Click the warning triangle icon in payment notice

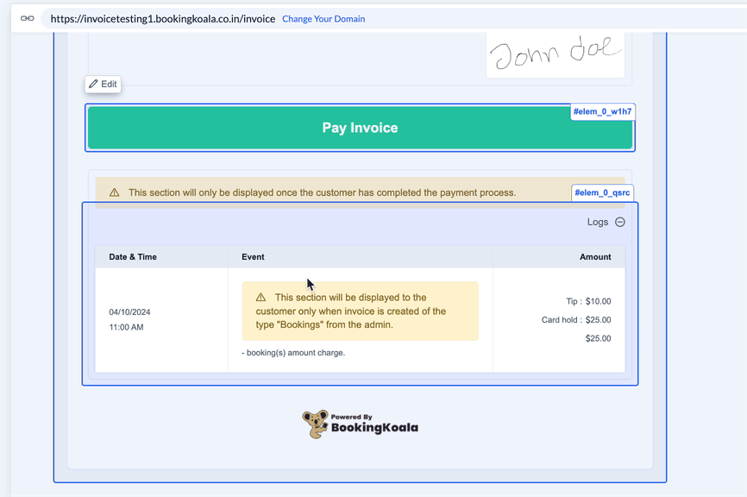point(115,192)
